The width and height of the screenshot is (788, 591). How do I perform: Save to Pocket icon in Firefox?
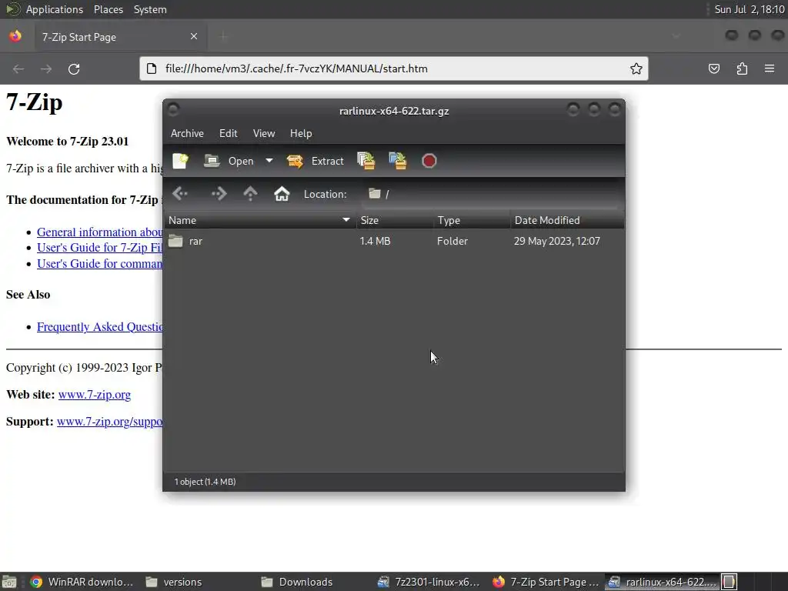(714, 68)
